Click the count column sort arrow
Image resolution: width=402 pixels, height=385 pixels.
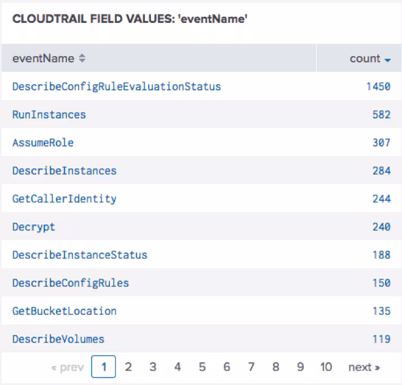tap(388, 59)
